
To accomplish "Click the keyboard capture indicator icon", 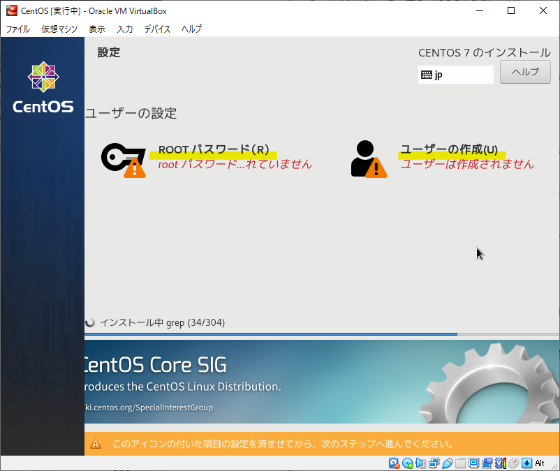I will [x=527, y=463].
